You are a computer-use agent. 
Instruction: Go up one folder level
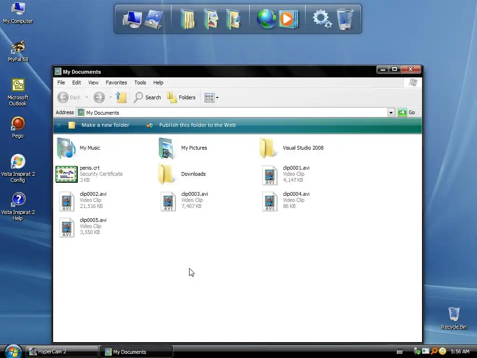121,97
